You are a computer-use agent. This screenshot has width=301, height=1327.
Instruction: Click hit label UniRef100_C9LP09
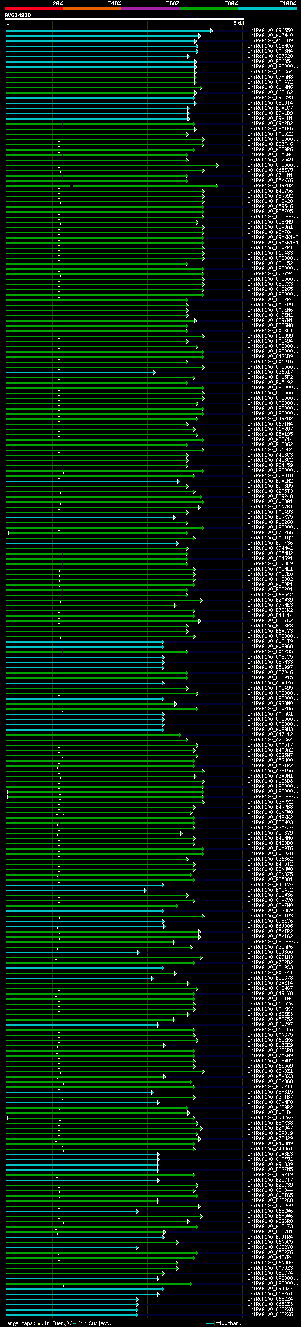[x=270, y=1206]
